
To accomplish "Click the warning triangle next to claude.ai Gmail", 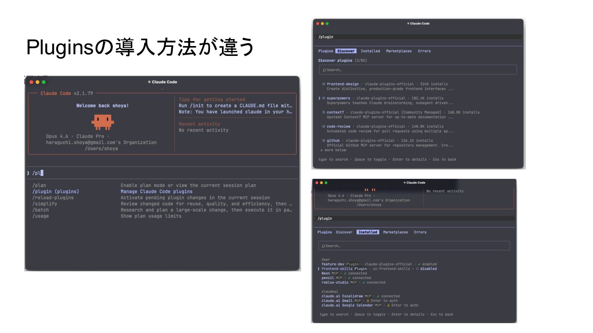I will coord(368,301).
